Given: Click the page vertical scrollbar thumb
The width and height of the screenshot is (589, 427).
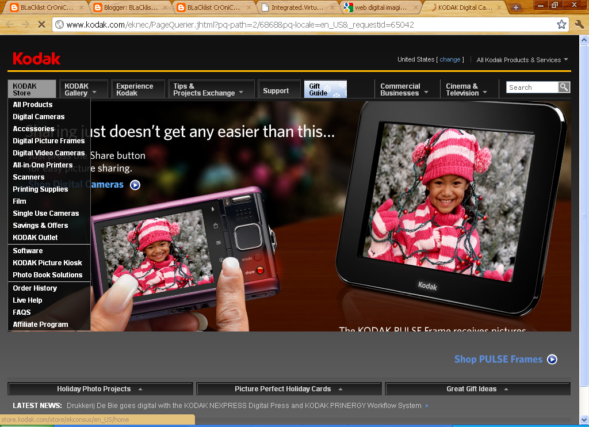Looking at the screenshot, I should (584, 215).
